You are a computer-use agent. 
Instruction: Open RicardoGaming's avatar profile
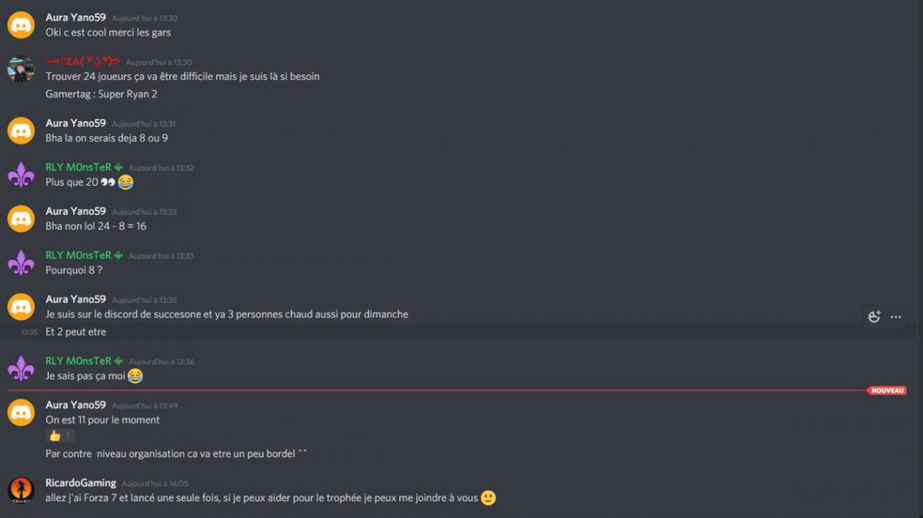pos(21,491)
